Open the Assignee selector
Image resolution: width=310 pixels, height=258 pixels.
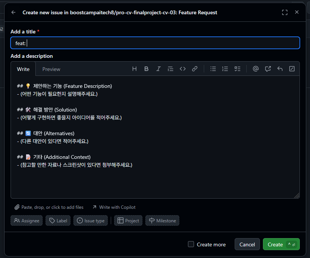[26, 220]
